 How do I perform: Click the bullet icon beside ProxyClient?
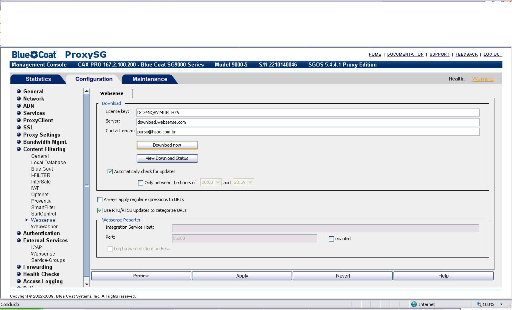[x=19, y=120]
